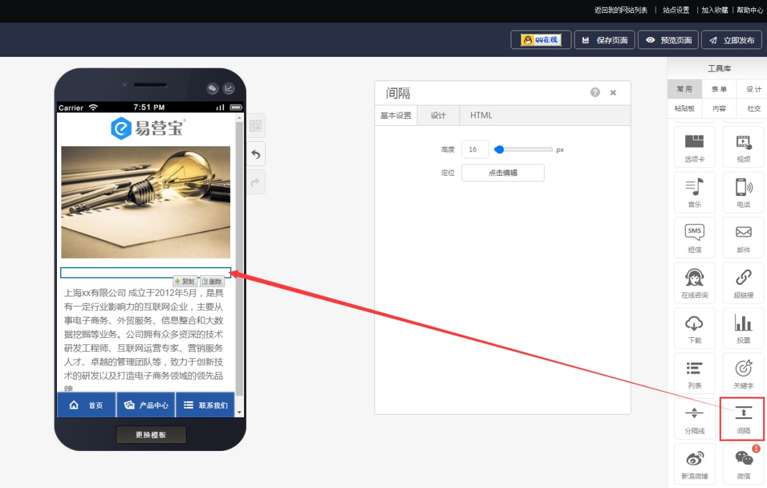Select the 设计 toolbox tab
Screen dimensions: 767x488
pyautogui.click(x=754, y=89)
